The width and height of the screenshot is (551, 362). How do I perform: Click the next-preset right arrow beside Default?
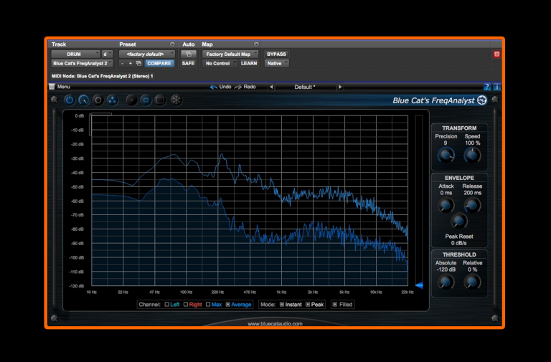[340, 87]
